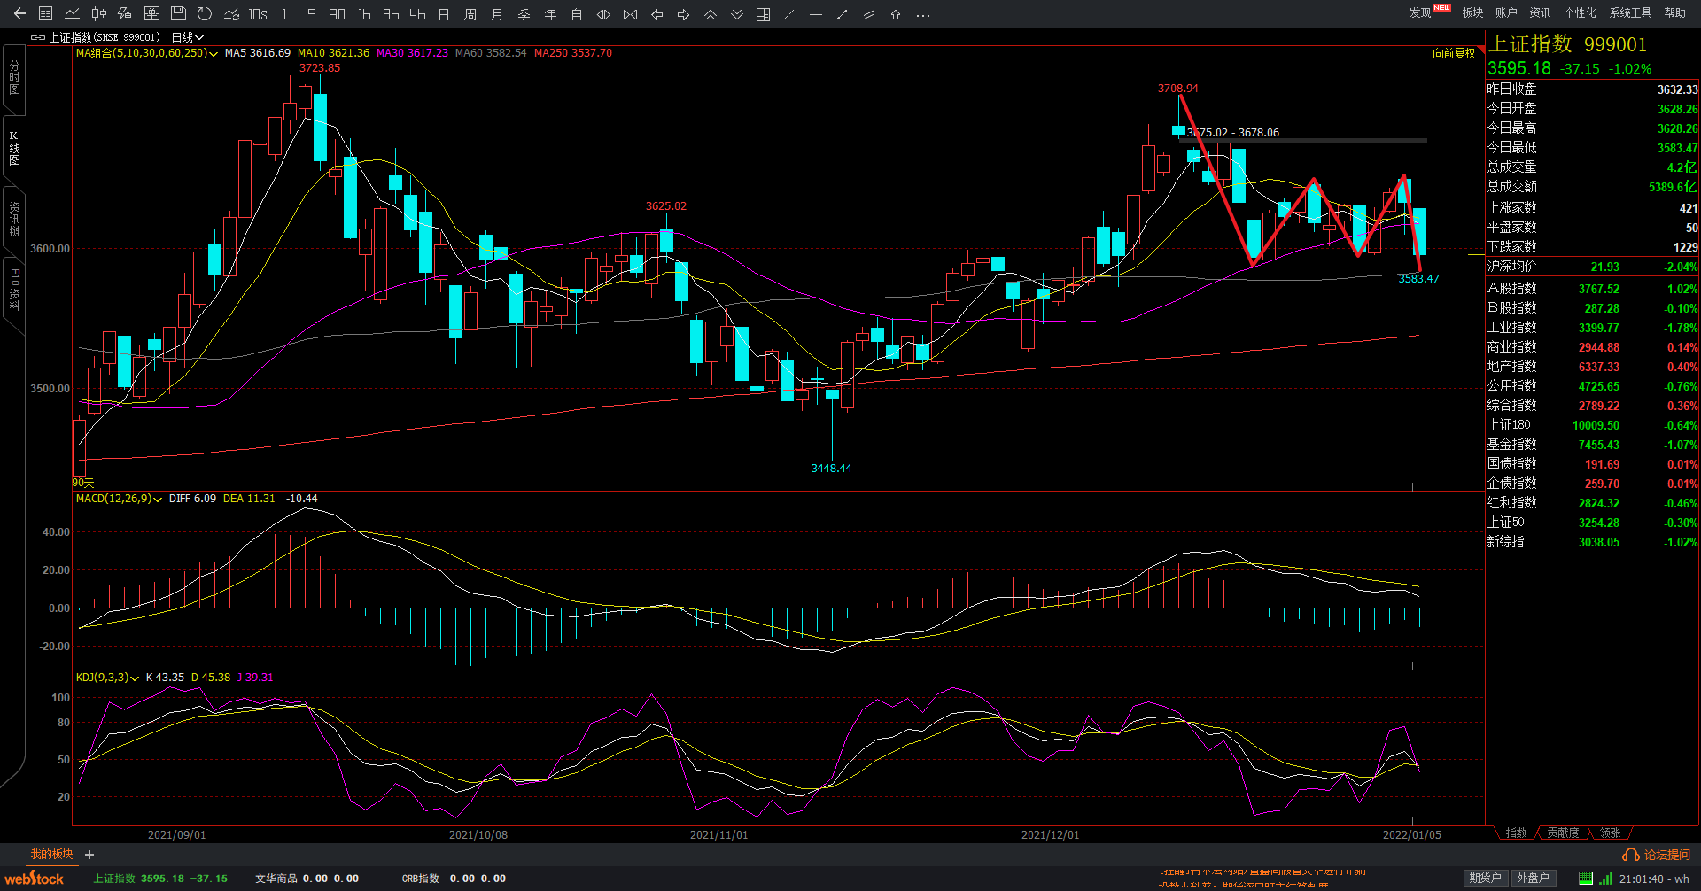Select the 1-minute period icon
Image resolution: width=1701 pixels, height=891 pixels.
click(284, 14)
